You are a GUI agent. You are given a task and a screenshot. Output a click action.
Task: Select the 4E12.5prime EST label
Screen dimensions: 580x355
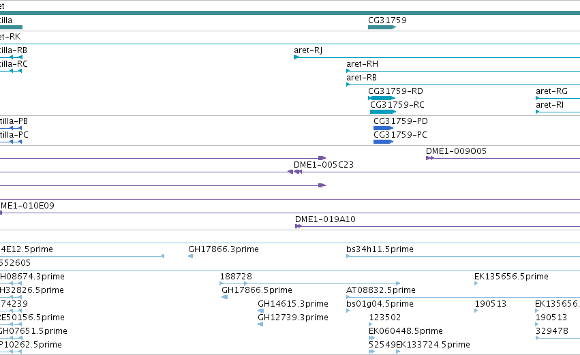(27, 249)
